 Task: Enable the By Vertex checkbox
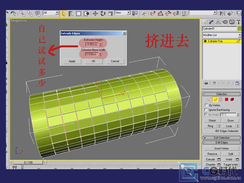[x=206, y=105]
